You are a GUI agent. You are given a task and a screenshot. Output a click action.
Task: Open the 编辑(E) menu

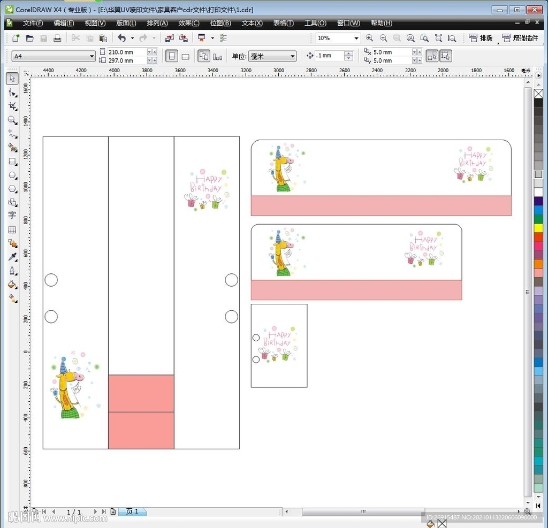click(x=64, y=23)
